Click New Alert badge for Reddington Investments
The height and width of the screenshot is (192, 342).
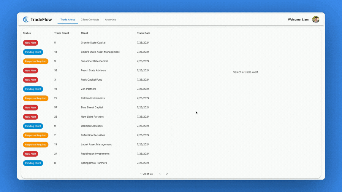(31, 154)
